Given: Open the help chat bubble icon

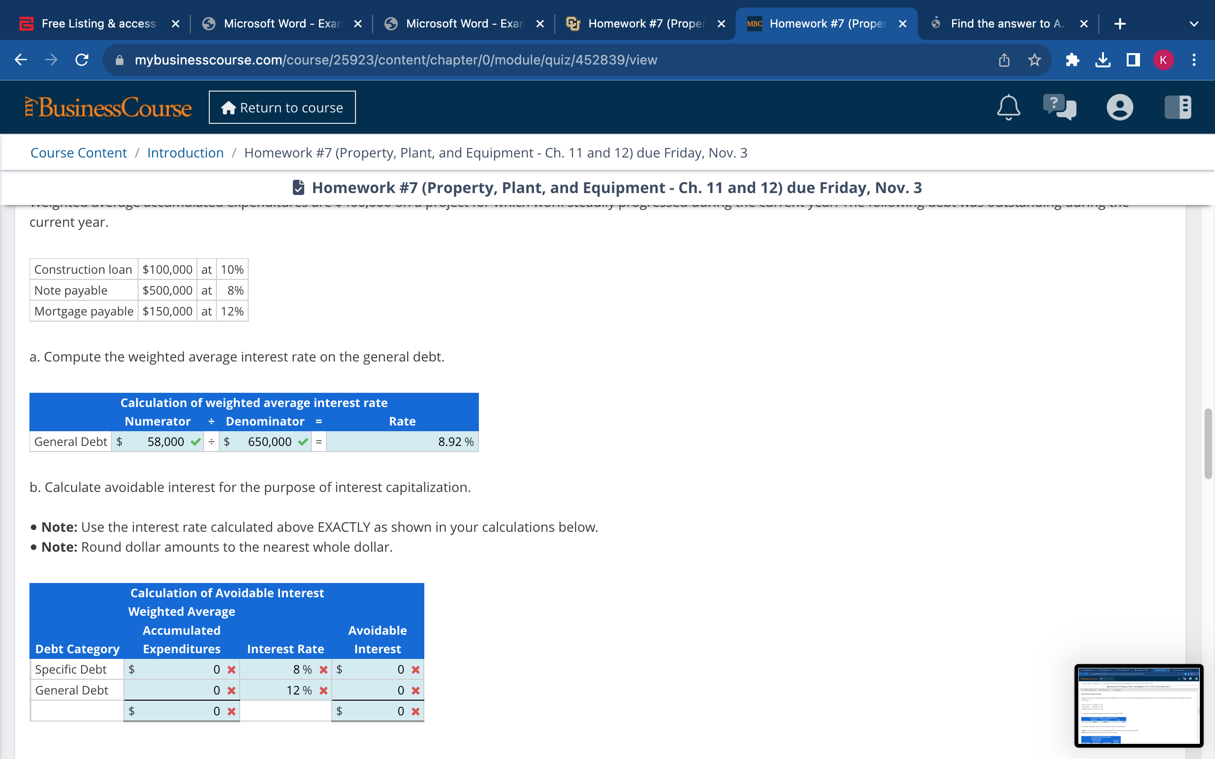Looking at the screenshot, I should pyautogui.click(x=1059, y=107).
